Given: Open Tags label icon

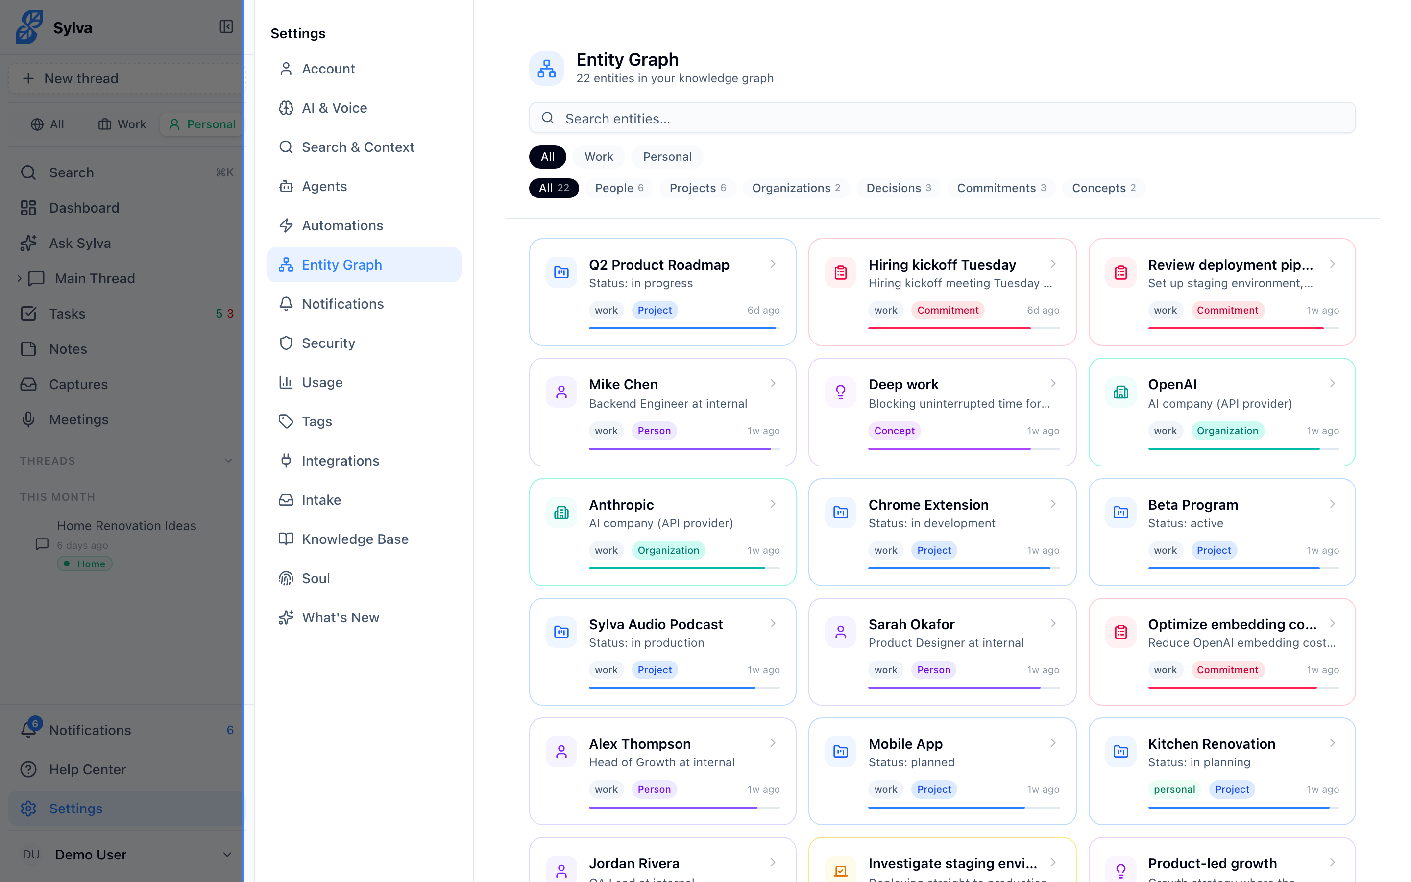Looking at the screenshot, I should click(286, 421).
